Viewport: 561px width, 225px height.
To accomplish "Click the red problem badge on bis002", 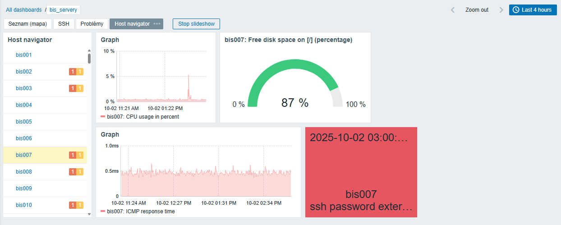I will click(72, 72).
